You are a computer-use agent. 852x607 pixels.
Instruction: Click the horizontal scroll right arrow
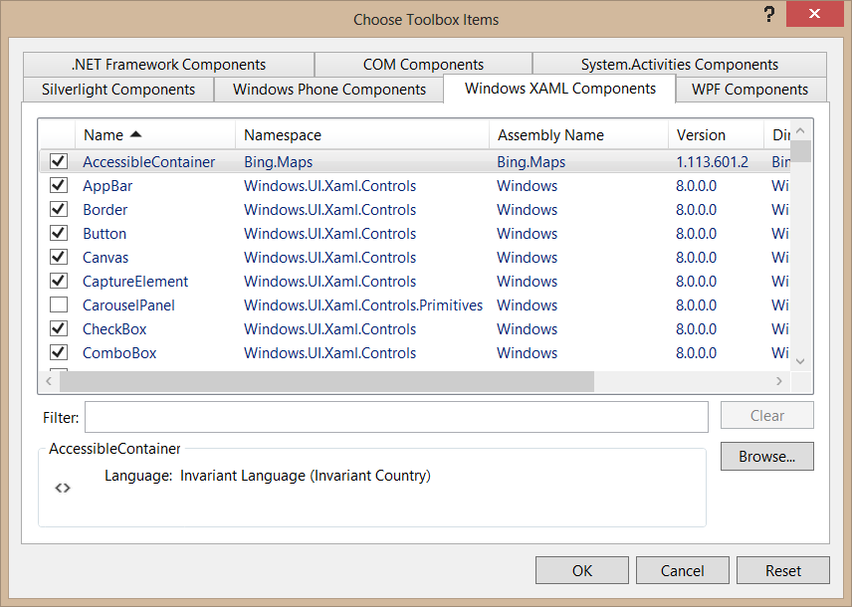(x=780, y=381)
